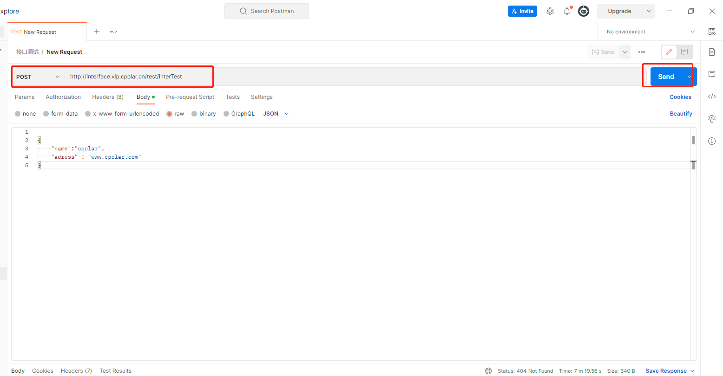Open Postman settings gear icon
Screen dimensions: 723x376
(550, 11)
